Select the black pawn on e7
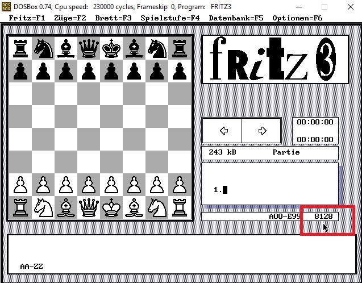362x283 pixels. (x=111, y=71)
